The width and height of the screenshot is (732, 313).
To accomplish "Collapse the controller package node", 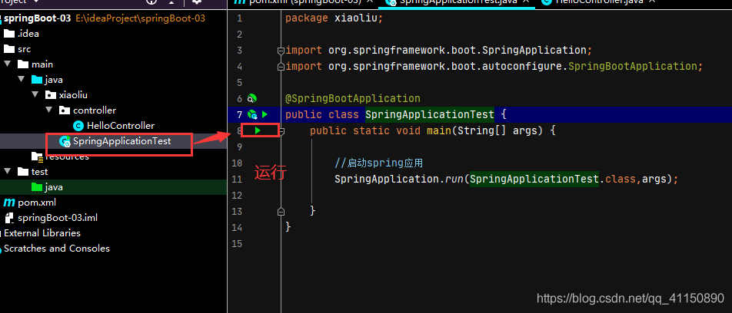I will tap(49, 110).
